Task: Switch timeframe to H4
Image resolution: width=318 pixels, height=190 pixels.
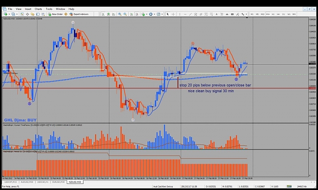Action: click(x=278, y=14)
